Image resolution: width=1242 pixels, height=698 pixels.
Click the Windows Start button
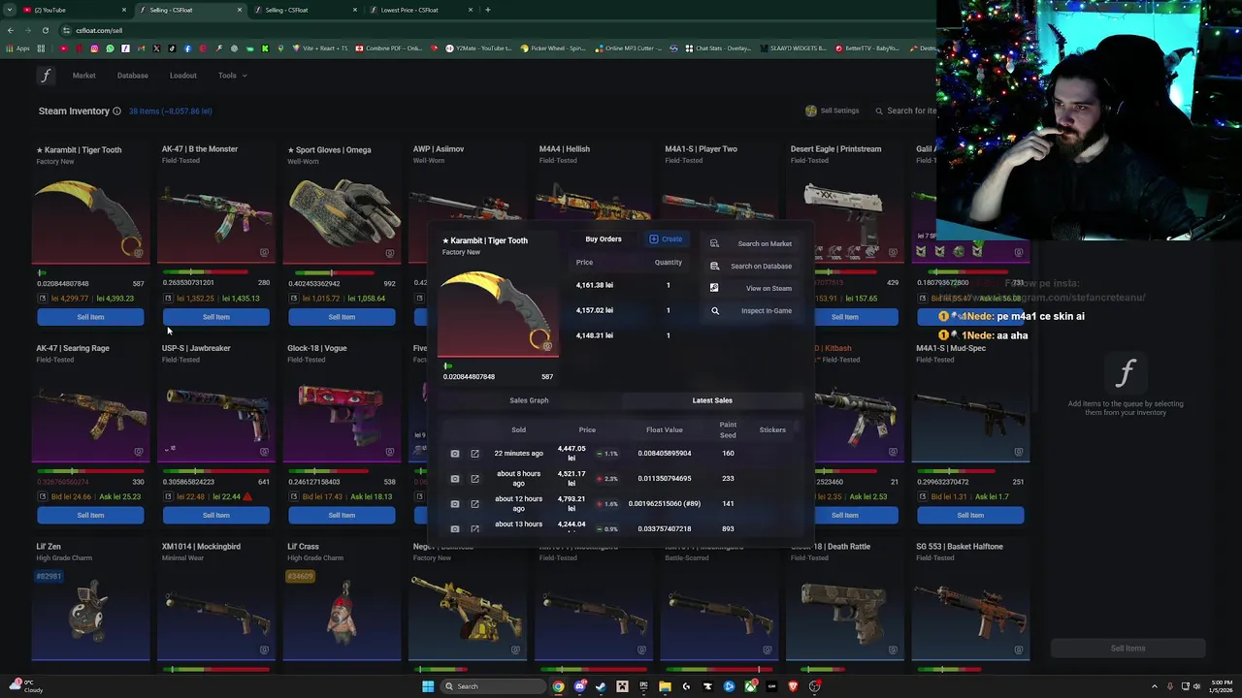428,686
